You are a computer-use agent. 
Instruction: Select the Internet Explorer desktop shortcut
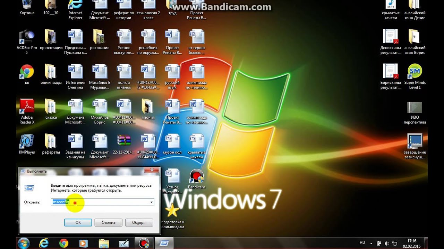pyautogui.click(x=75, y=10)
